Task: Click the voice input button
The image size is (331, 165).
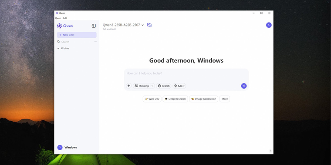Action: pos(244,86)
